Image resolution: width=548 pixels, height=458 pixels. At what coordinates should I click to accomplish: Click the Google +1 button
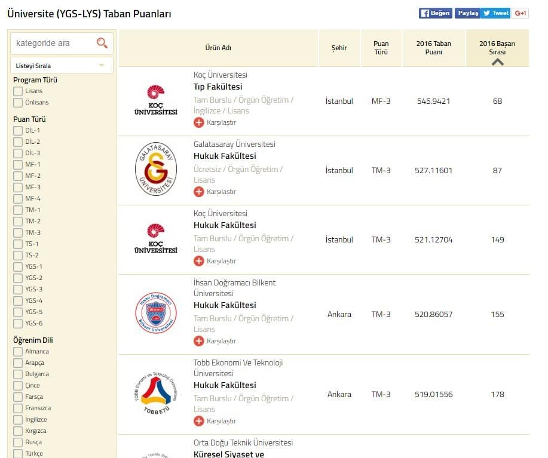point(521,13)
